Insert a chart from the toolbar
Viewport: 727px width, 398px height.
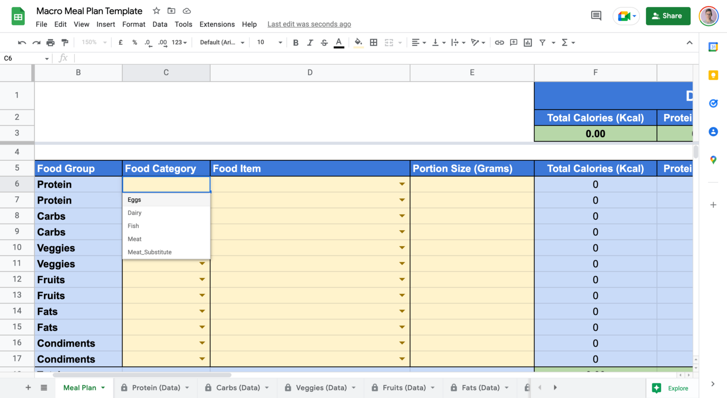(527, 42)
